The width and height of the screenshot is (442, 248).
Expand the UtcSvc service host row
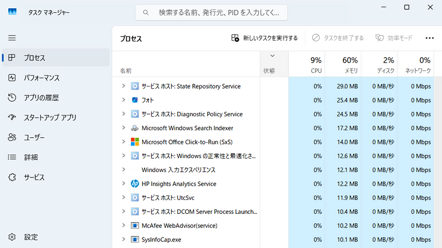[123, 197]
